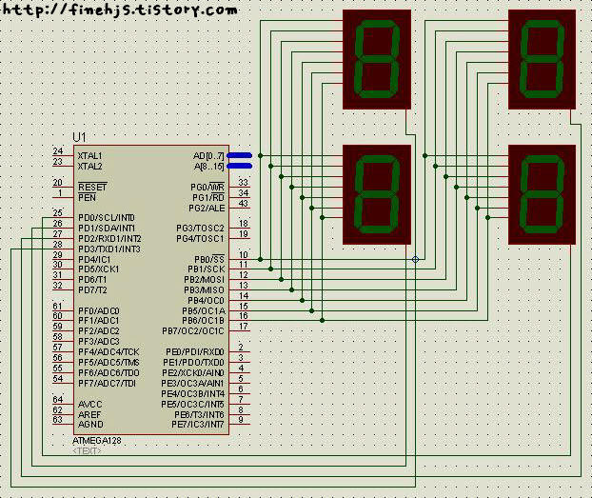Viewport: 592px width, 498px height.
Task: Click the blue A[8..15] bus pin
Action: pos(239,166)
